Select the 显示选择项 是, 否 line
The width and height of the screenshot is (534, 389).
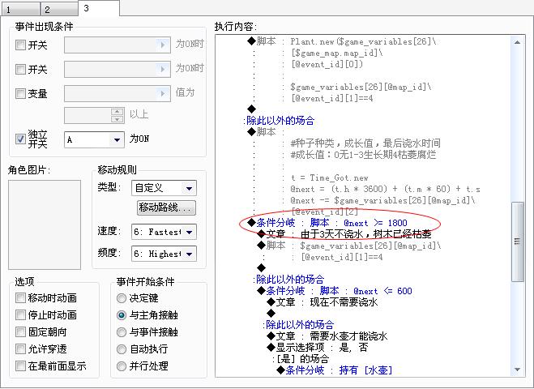tap(318, 348)
